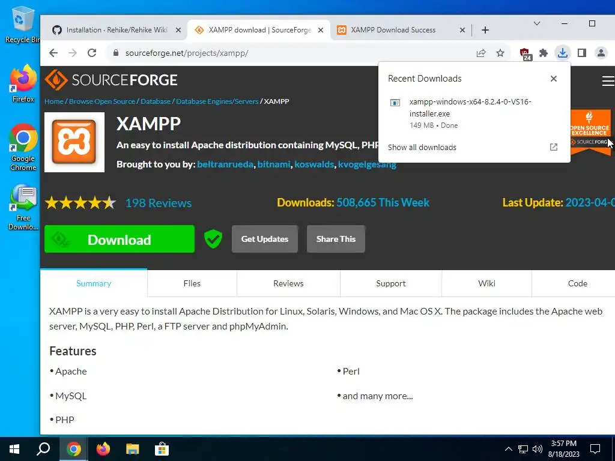This screenshot has width=615, height=461.
Task: Open kvogelgesang contributor link
Action: tap(367, 164)
